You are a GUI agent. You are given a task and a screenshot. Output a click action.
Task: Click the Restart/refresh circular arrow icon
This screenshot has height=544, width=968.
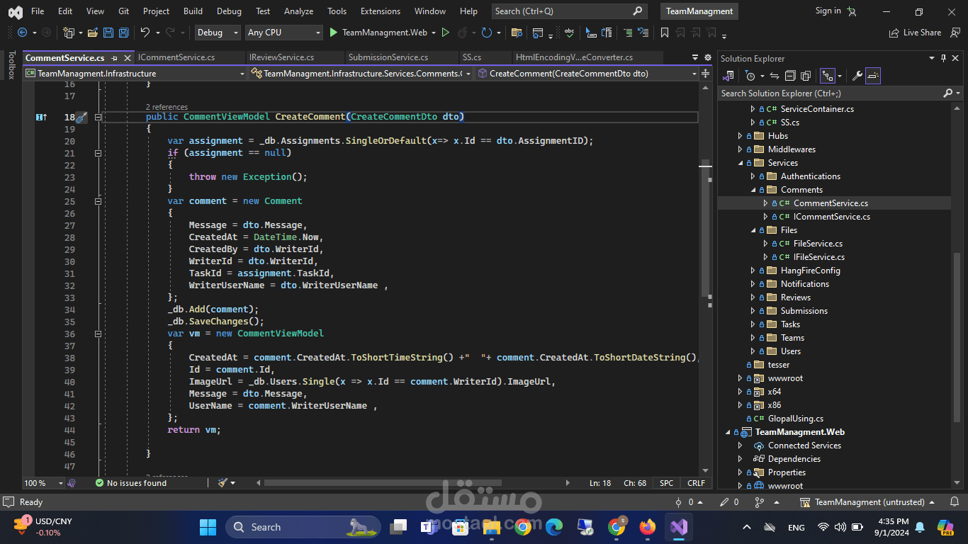tap(486, 33)
